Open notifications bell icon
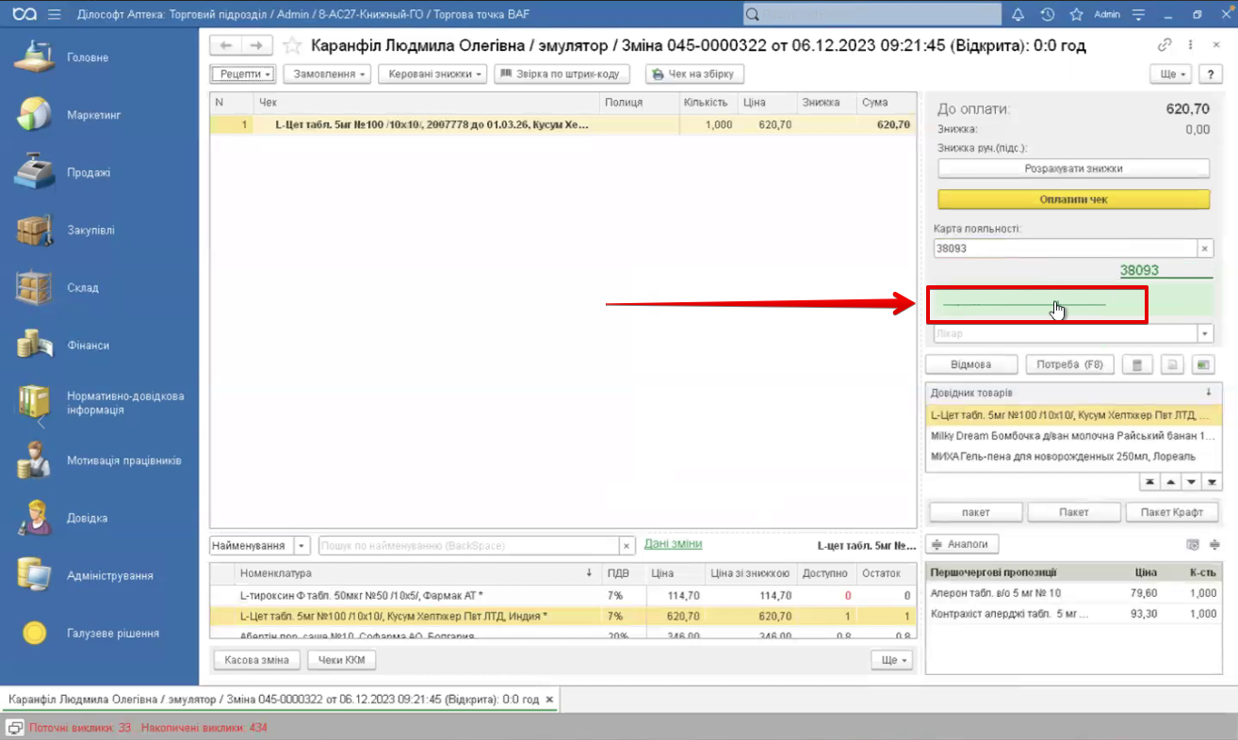This screenshot has height=740, width=1238. point(1018,14)
